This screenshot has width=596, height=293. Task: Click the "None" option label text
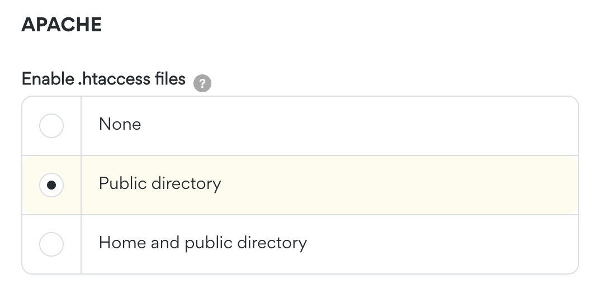tap(120, 124)
